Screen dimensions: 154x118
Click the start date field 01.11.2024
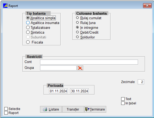[58, 91]
